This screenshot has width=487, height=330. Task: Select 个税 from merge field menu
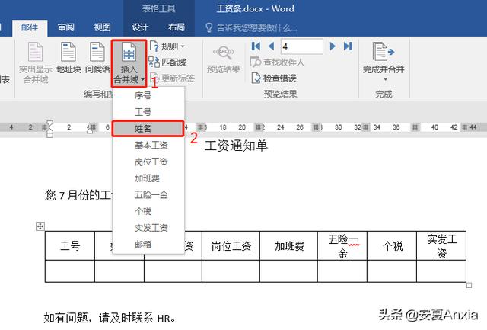tap(148, 211)
